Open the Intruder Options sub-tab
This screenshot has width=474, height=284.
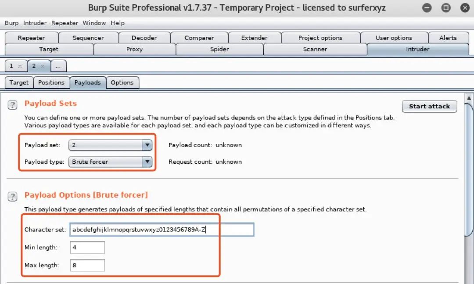tap(122, 83)
